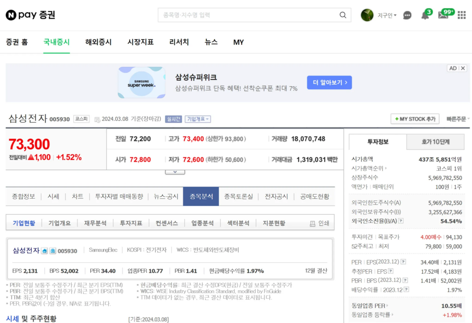Screen dimensions: 472x323
Task: Click the MY STOCK 추가 button
Action: [415, 119]
